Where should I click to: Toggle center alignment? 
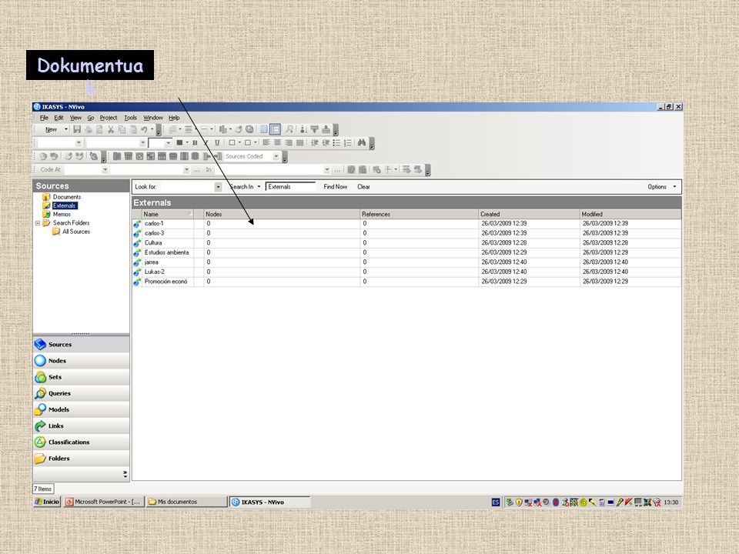pos(278,143)
